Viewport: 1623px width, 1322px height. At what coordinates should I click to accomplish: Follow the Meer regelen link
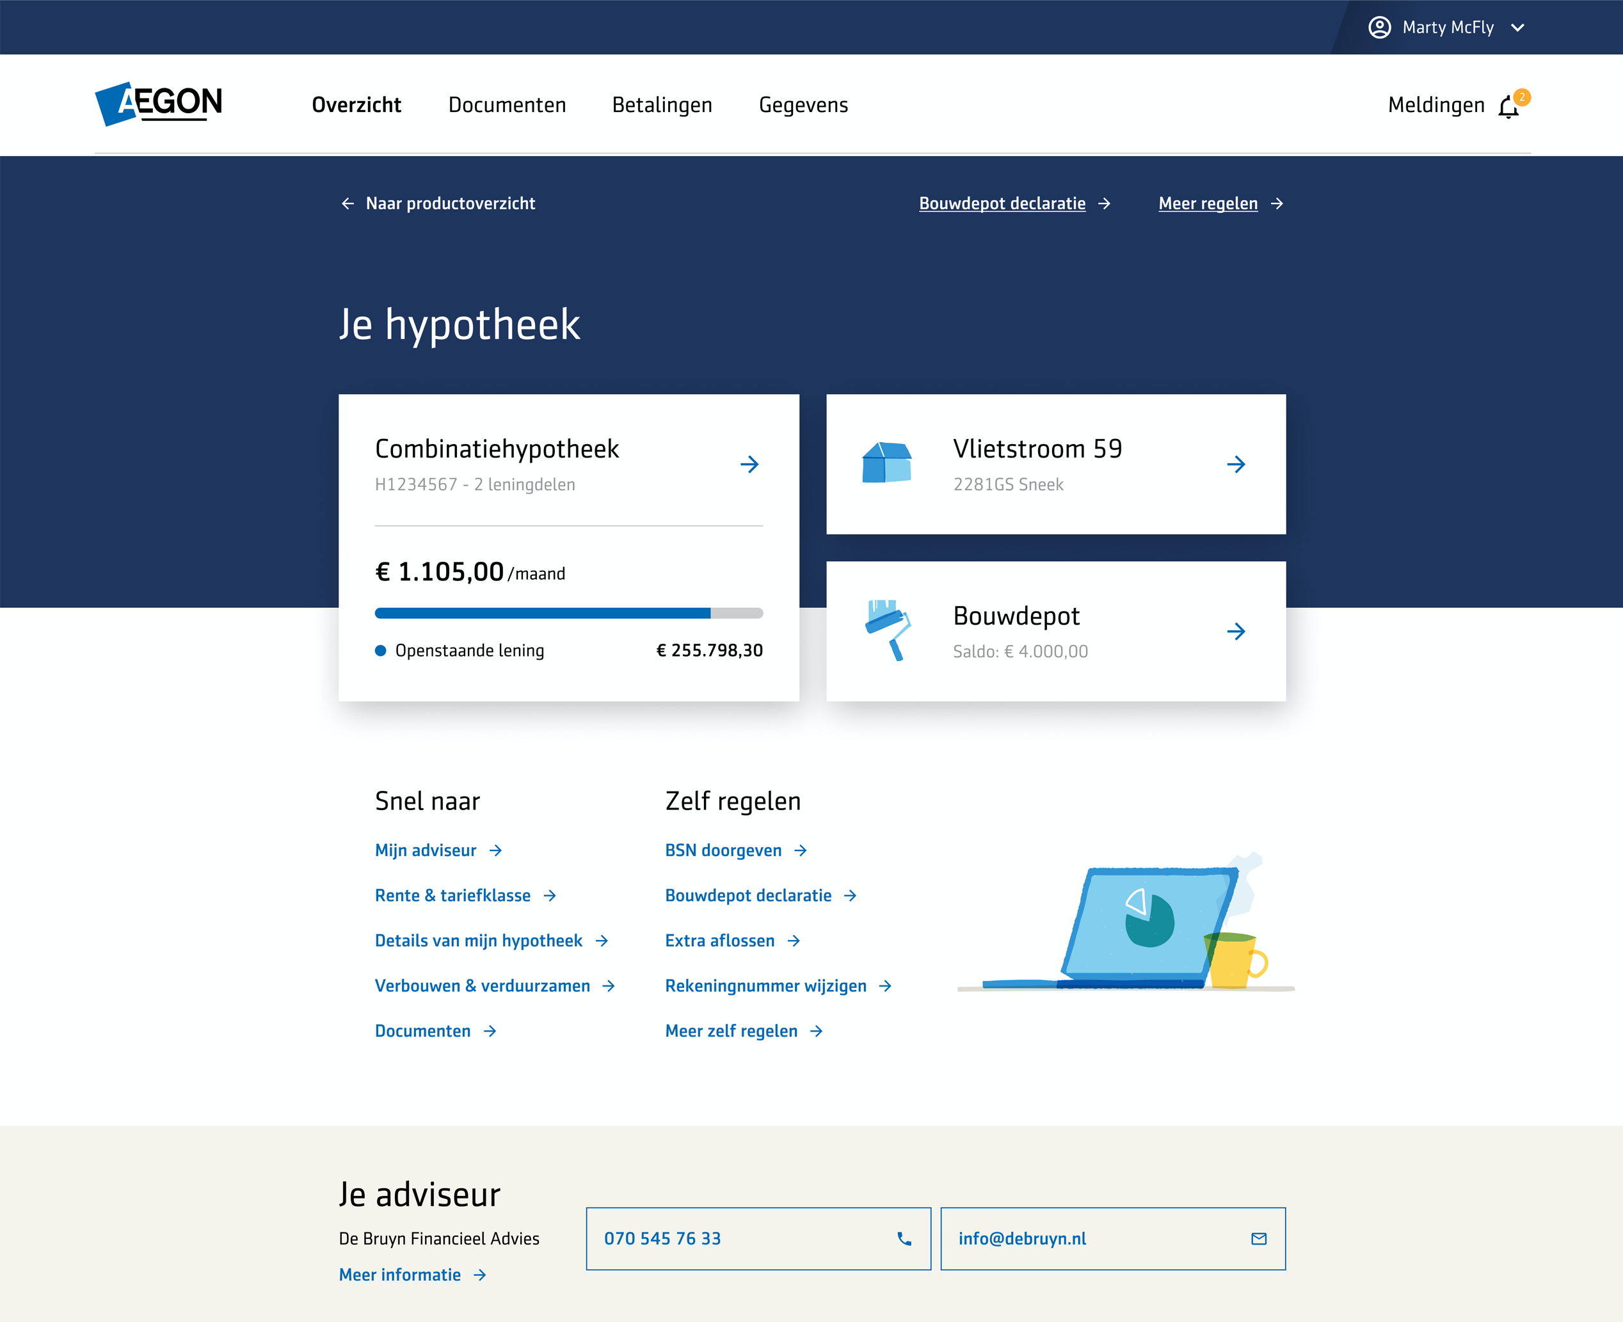1207,204
